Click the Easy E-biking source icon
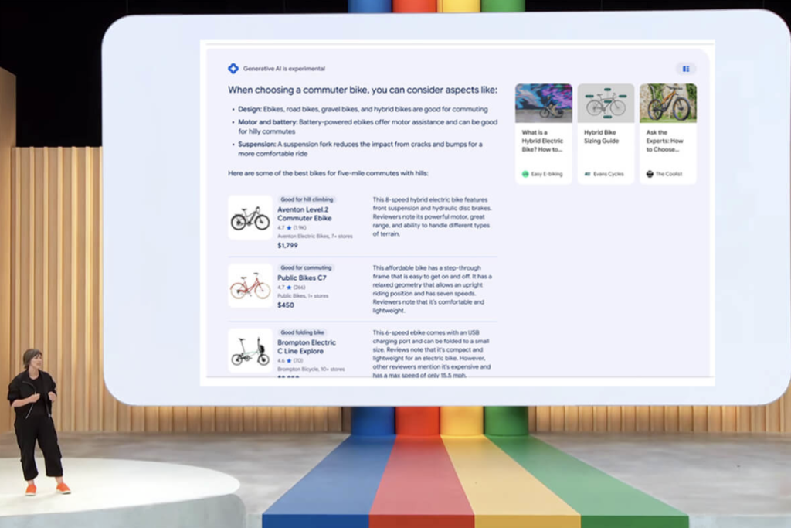The height and width of the screenshot is (528, 791). tap(525, 174)
